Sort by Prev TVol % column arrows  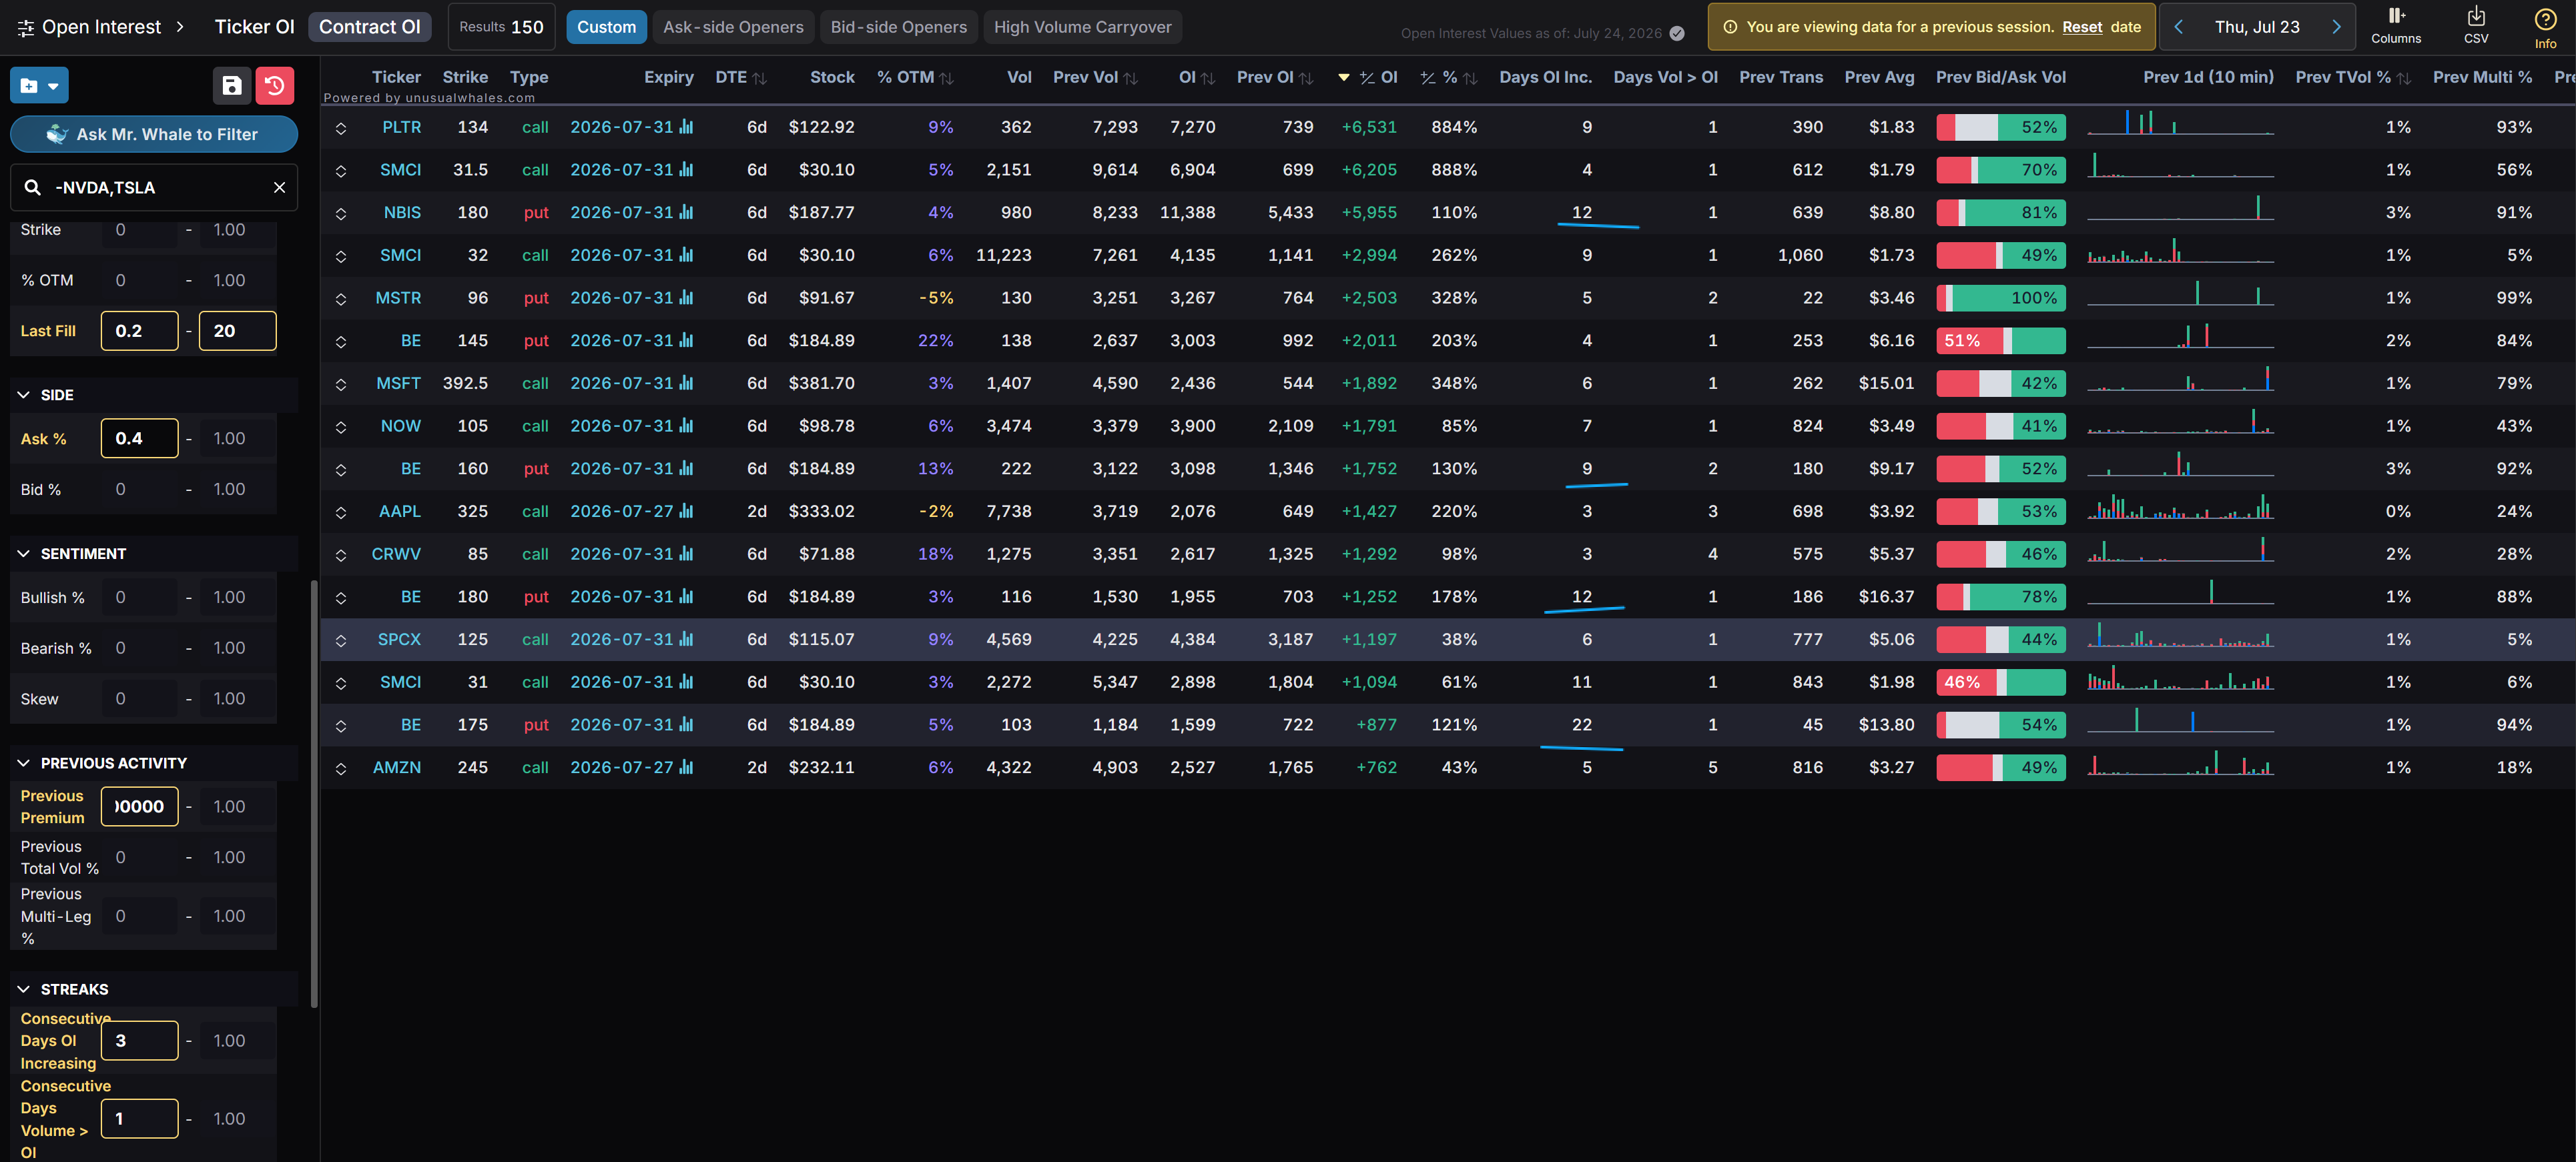pyautogui.click(x=2404, y=78)
